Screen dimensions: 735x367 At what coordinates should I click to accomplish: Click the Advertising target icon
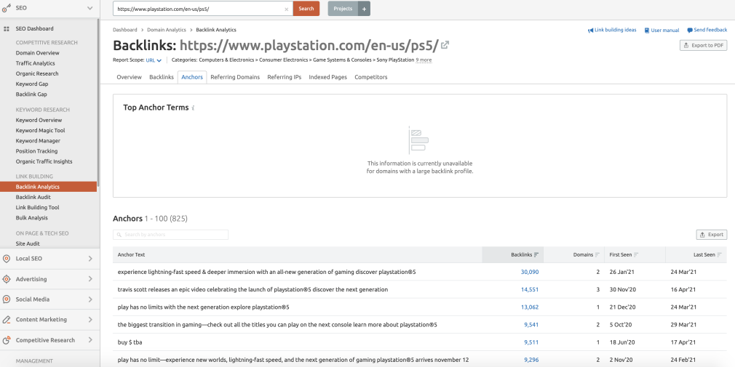tap(7, 279)
